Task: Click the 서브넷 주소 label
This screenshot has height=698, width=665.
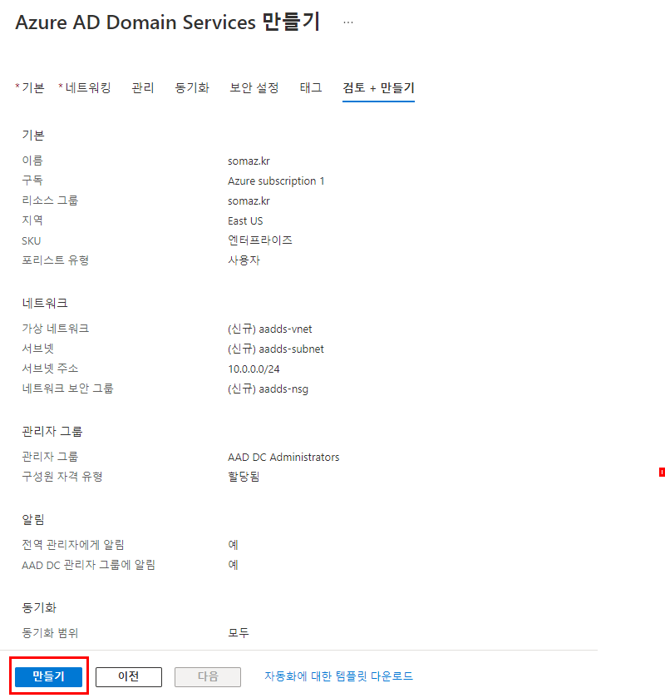Action: click(x=50, y=369)
